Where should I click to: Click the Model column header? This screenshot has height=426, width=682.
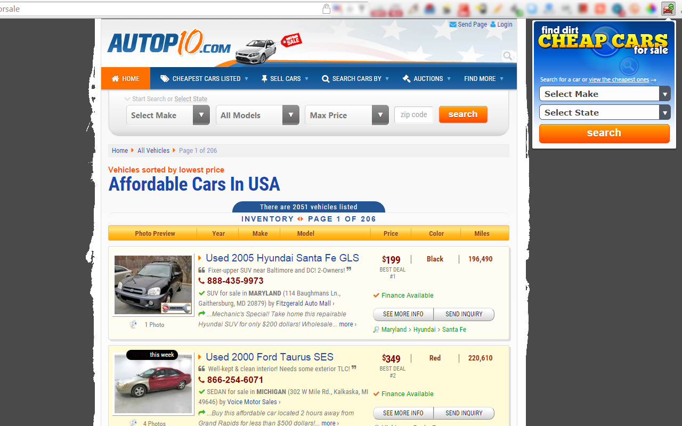click(306, 233)
